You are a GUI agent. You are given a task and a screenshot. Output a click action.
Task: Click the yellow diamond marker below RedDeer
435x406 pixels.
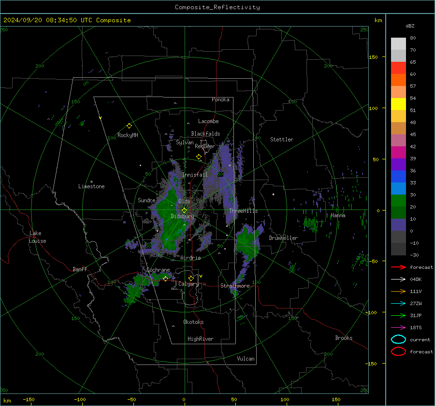pyautogui.click(x=199, y=157)
